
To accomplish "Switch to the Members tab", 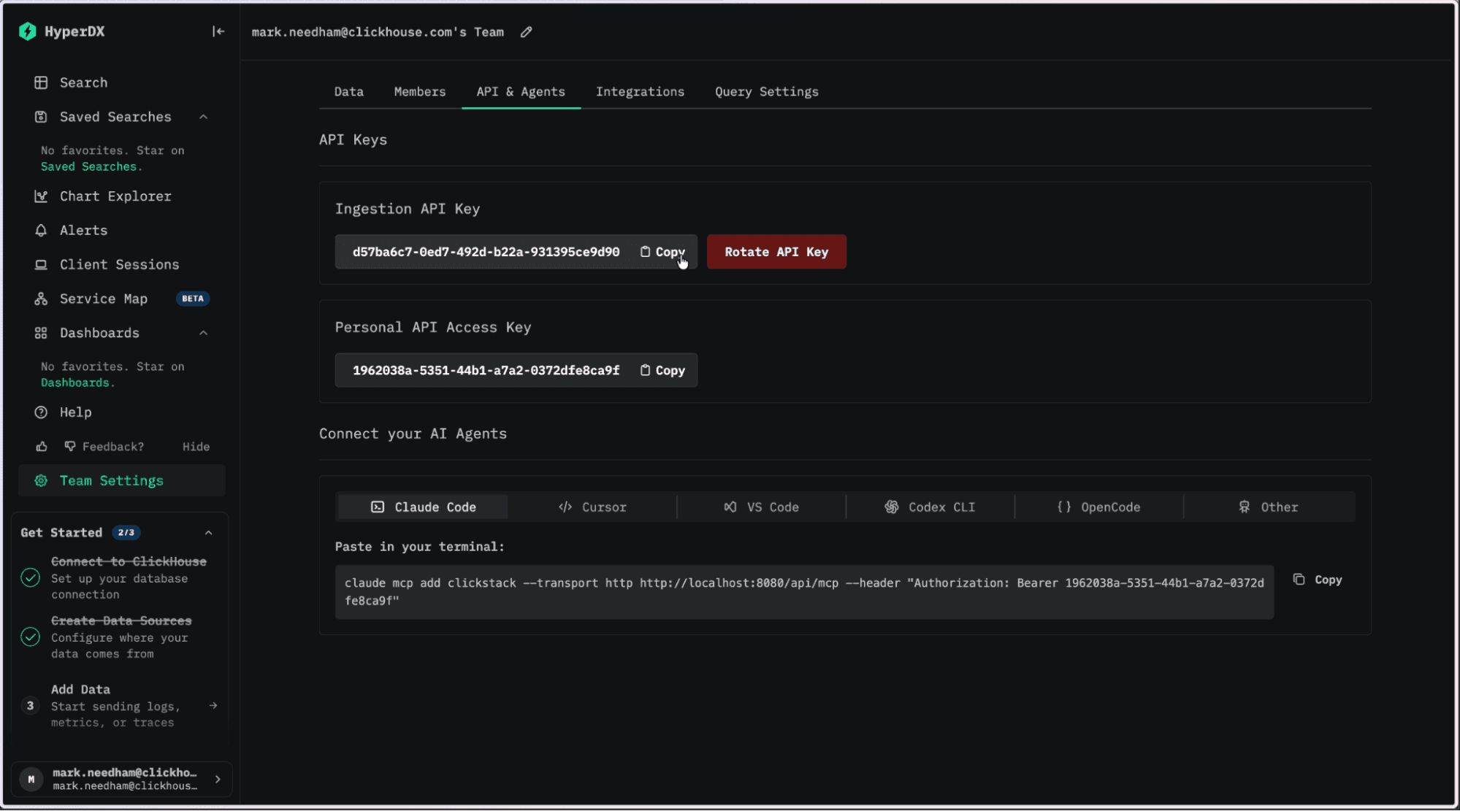I will click(x=419, y=92).
